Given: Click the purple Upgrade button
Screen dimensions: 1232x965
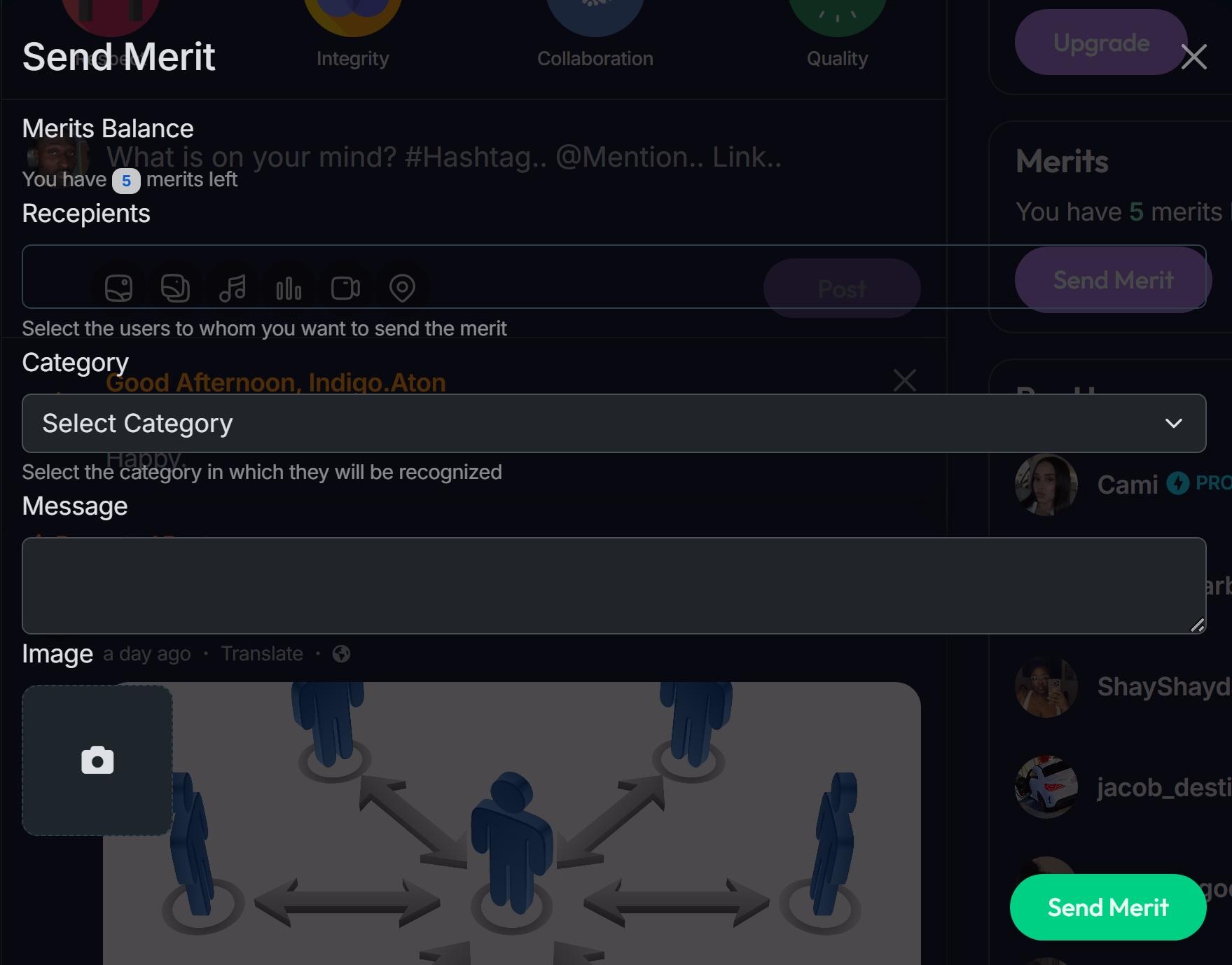Looking at the screenshot, I should point(1101,42).
